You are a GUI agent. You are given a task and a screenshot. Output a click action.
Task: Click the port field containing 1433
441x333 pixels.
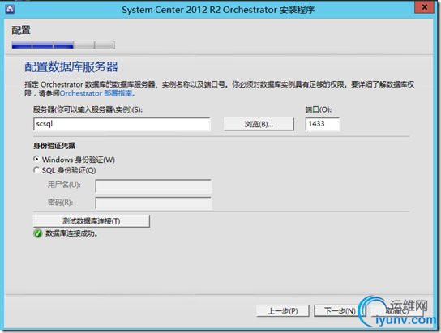pos(323,124)
